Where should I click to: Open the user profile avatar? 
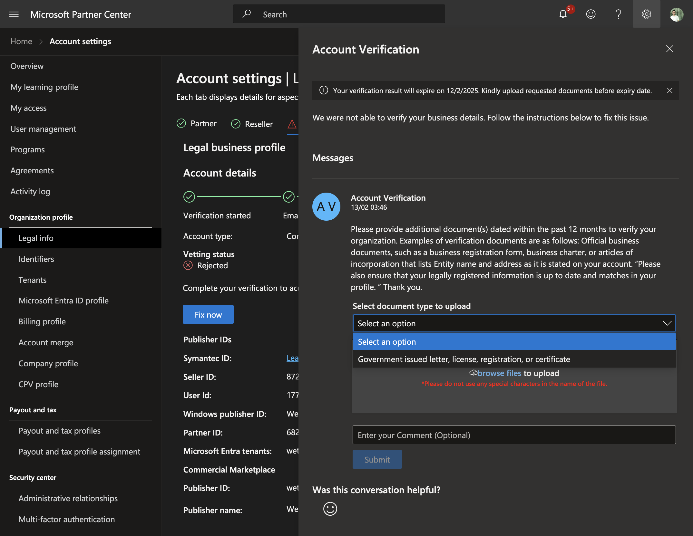[x=677, y=14]
